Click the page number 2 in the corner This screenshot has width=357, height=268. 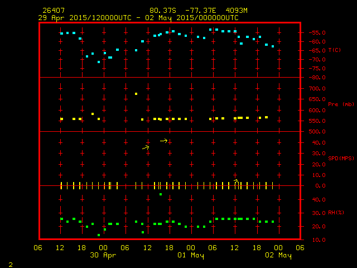(10, 263)
